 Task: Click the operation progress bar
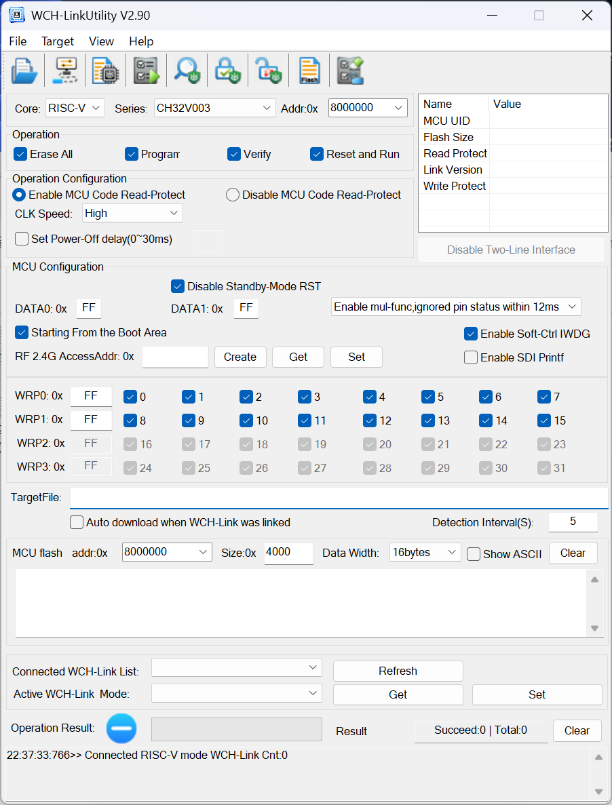point(237,730)
